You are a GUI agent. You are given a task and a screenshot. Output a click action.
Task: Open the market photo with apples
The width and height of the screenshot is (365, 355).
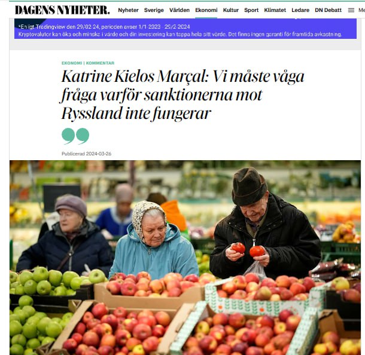[185, 258]
